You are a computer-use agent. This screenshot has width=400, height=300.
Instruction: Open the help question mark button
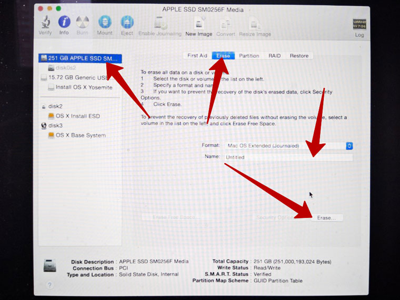pos(50,285)
